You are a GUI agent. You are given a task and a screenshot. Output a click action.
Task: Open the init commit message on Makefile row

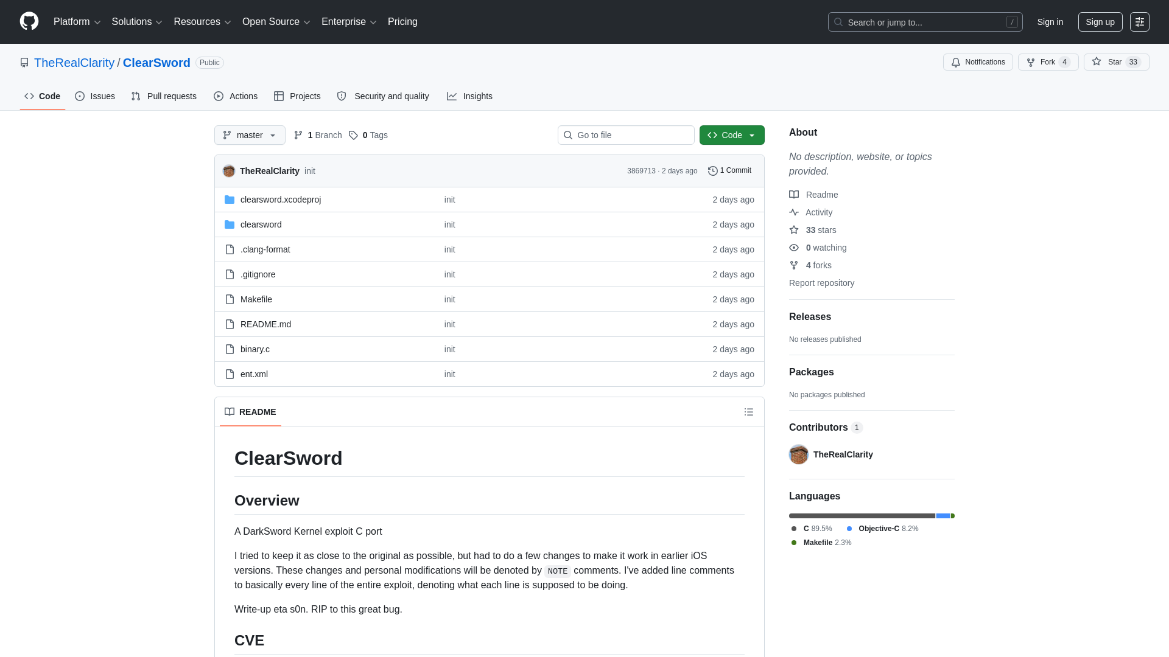[449, 299]
